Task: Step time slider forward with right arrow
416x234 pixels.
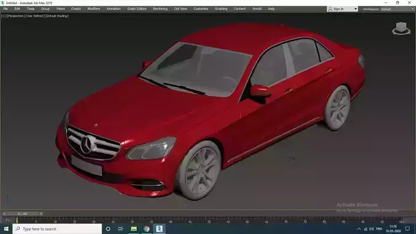Action: point(41,214)
